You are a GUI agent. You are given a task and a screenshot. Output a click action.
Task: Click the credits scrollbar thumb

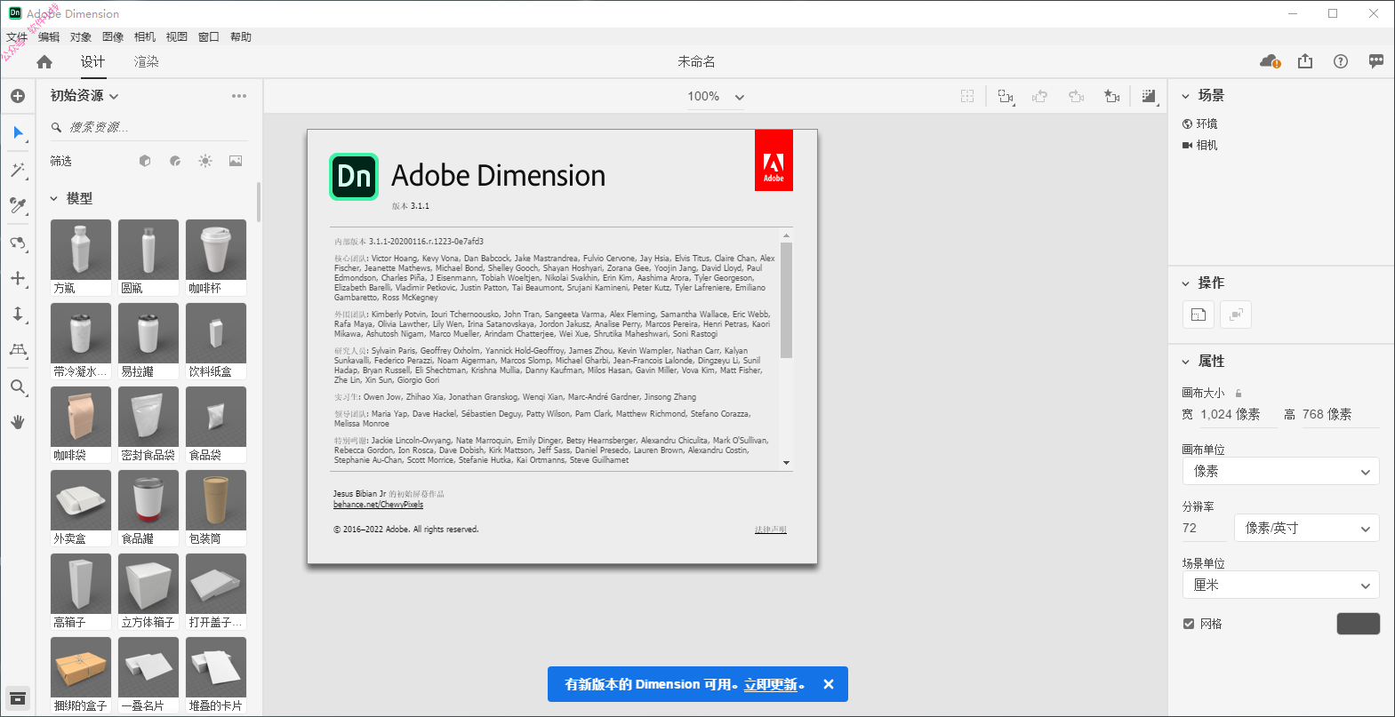(786, 299)
